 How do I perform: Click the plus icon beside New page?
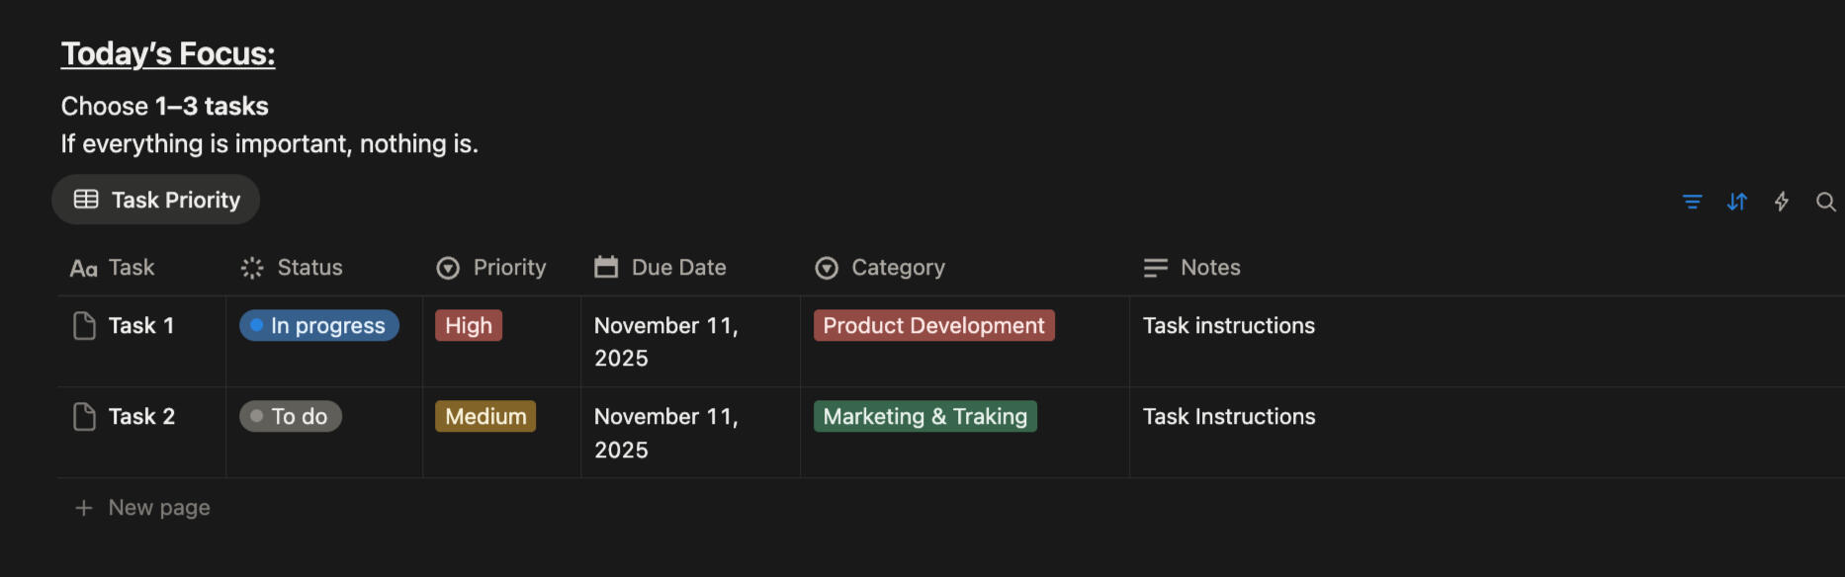point(84,508)
